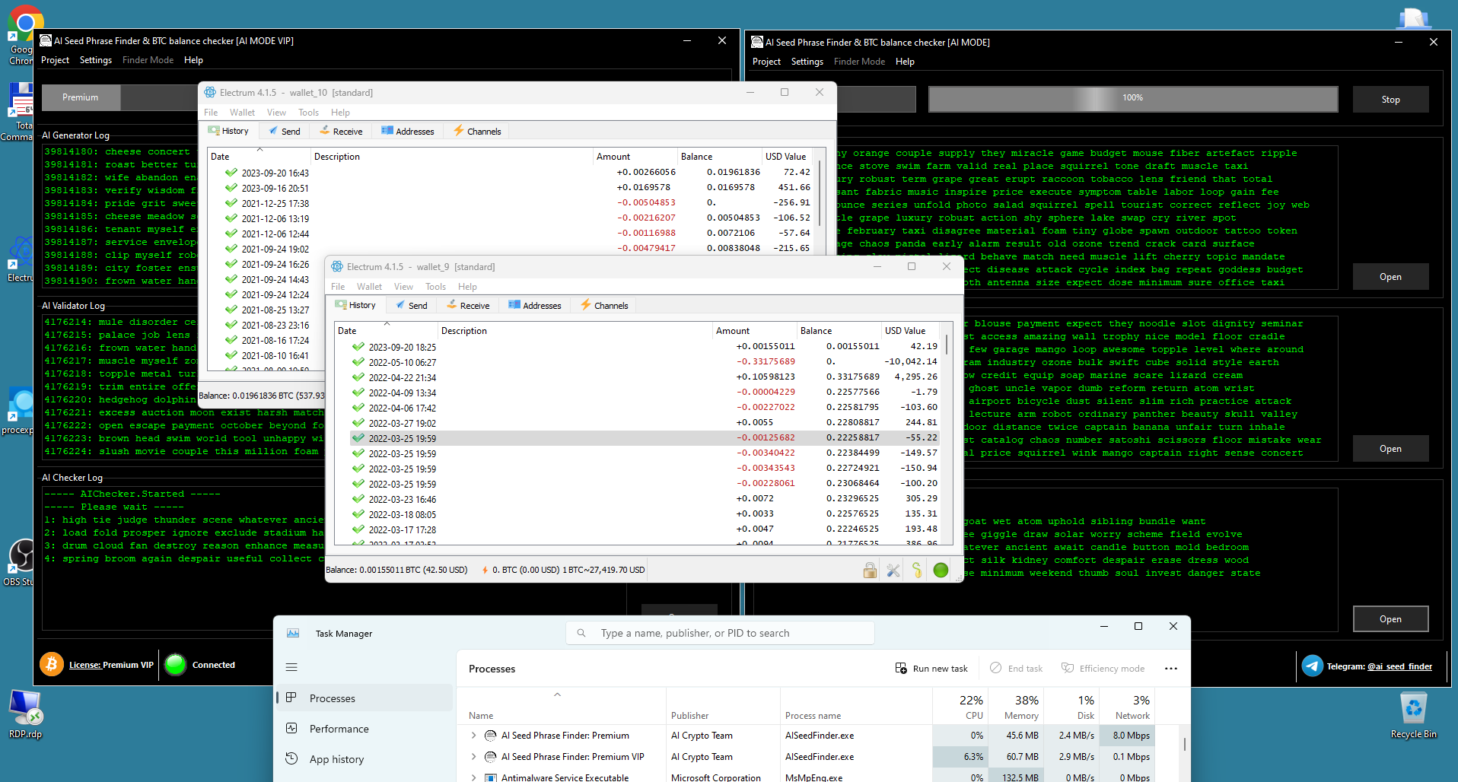1458x782 pixels.
Task: Open Electrum preferences via the tools icon
Action: point(893,571)
